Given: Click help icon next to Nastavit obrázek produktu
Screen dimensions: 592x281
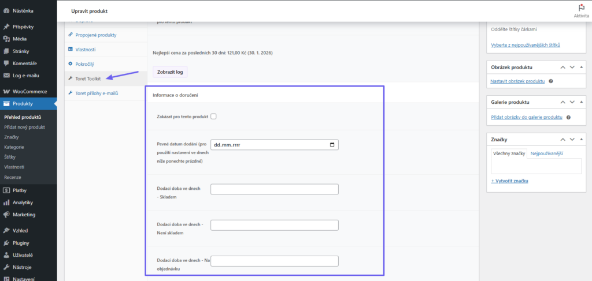Looking at the screenshot, I should 551,81.
